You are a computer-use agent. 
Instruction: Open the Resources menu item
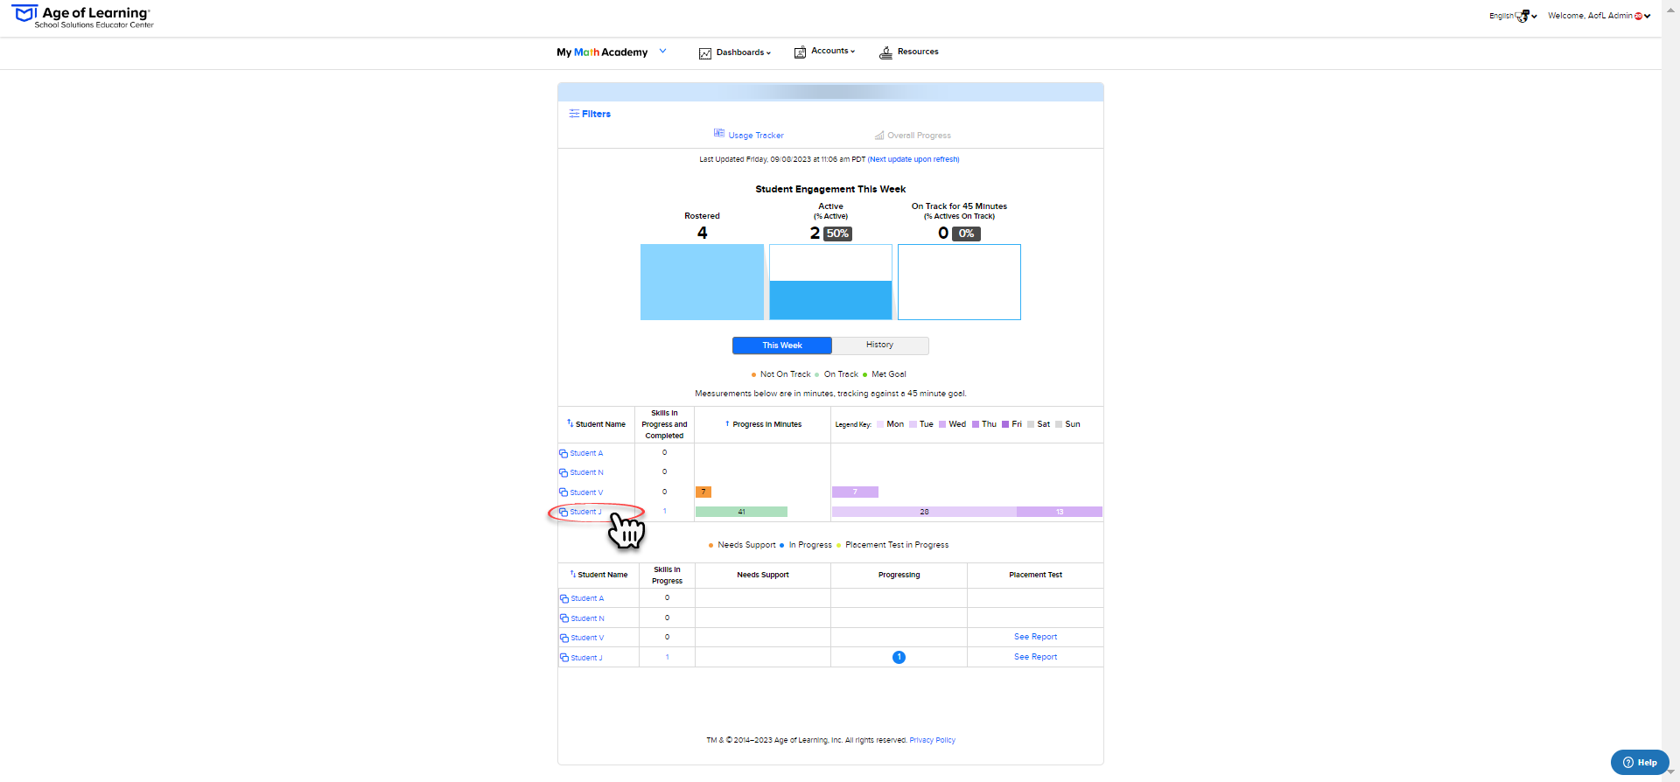909,52
